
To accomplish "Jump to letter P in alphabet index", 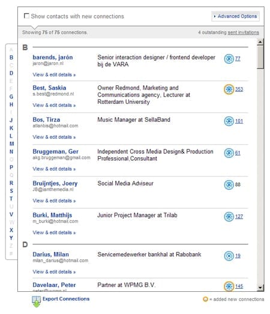I will coord(11,168).
